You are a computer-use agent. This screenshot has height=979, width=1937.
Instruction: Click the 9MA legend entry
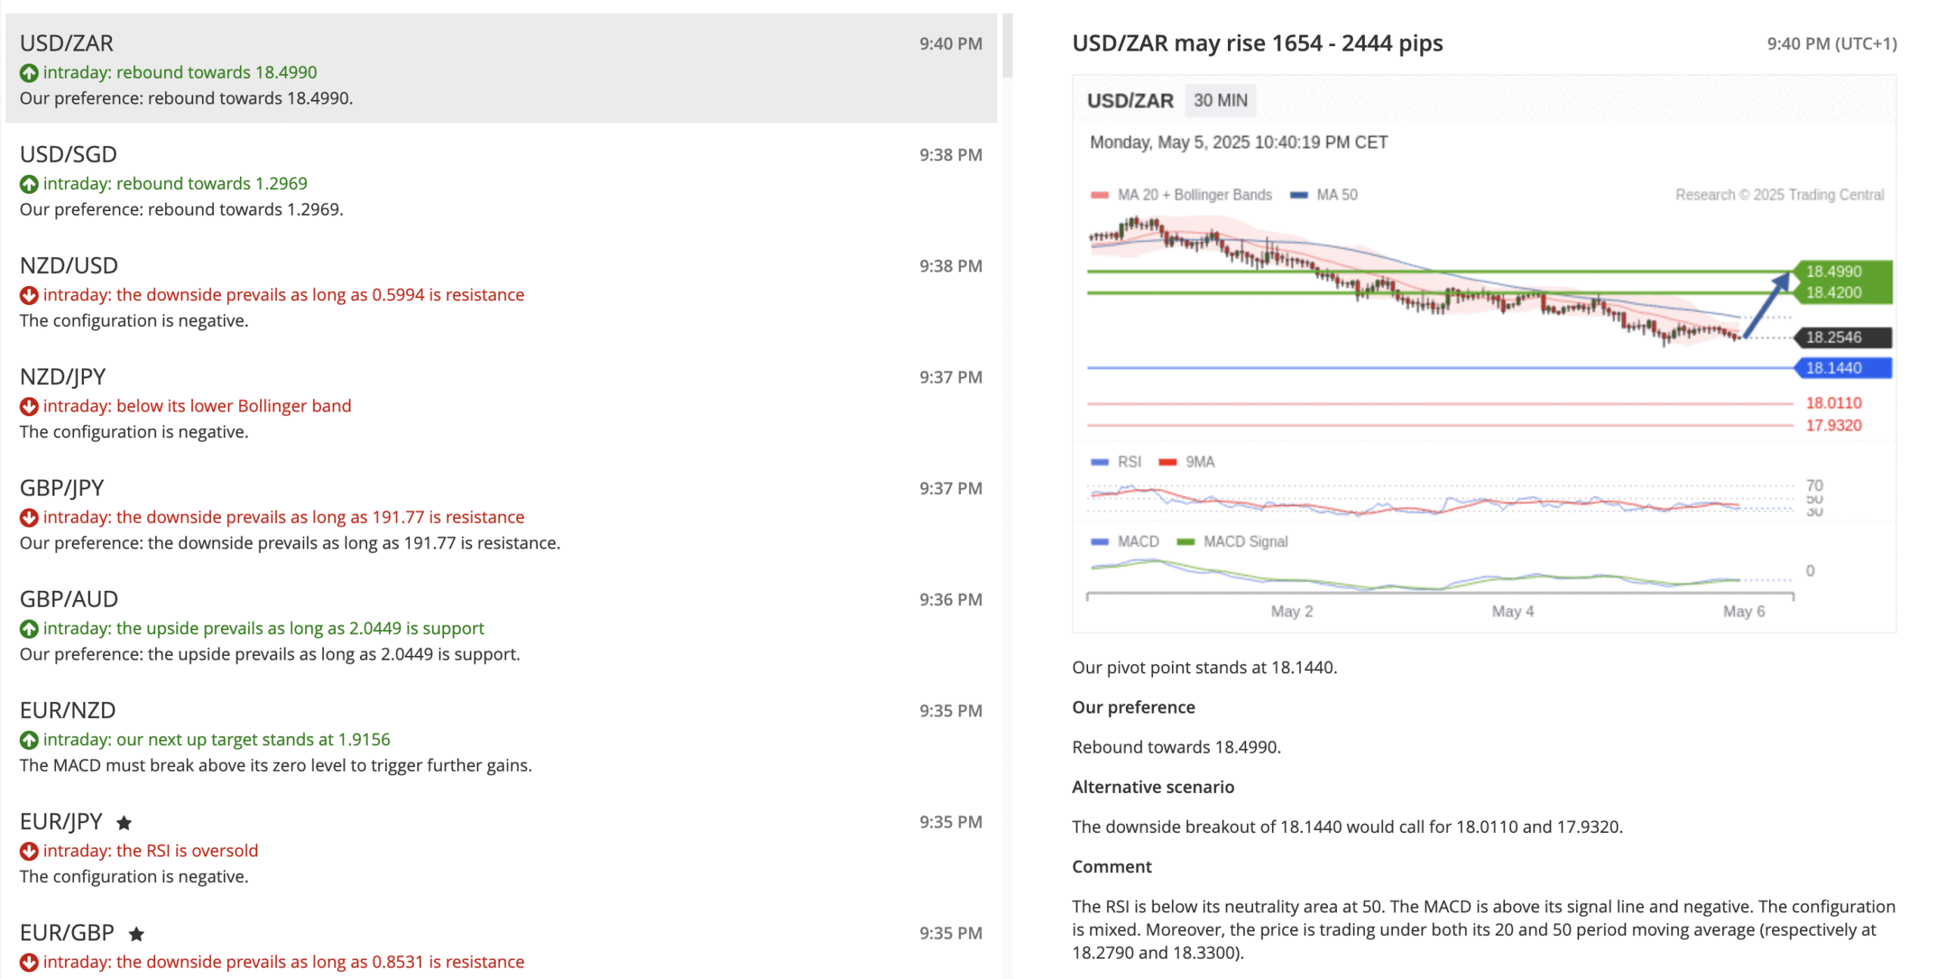point(1186,462)
